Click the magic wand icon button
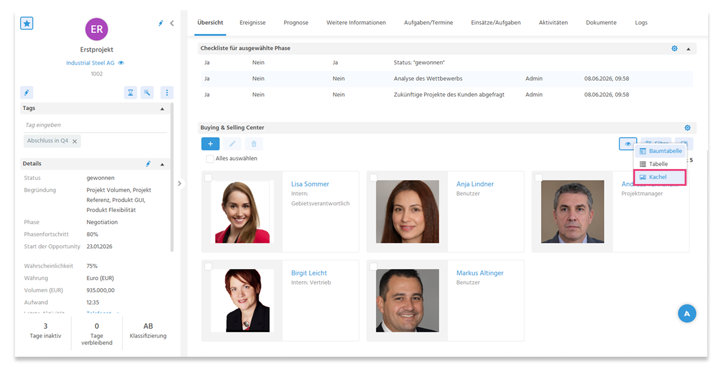The image size is (723, 367). [147, 92]
